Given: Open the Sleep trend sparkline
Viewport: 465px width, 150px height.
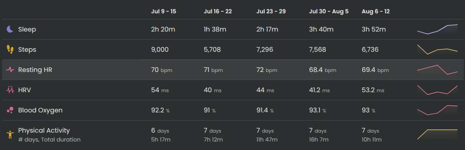Looking at the screenshot, I should 437,30.
